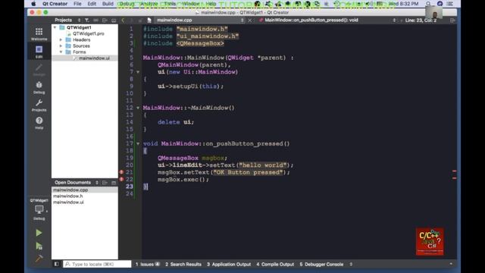Select mainwindow.ui in project tree
The width and height of the screenshot is (485, 273).
[x=94, y=58]
